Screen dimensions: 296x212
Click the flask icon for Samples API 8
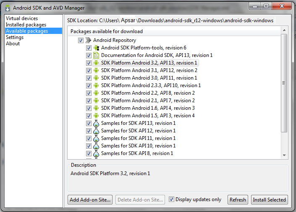click(x=96, y=153)
